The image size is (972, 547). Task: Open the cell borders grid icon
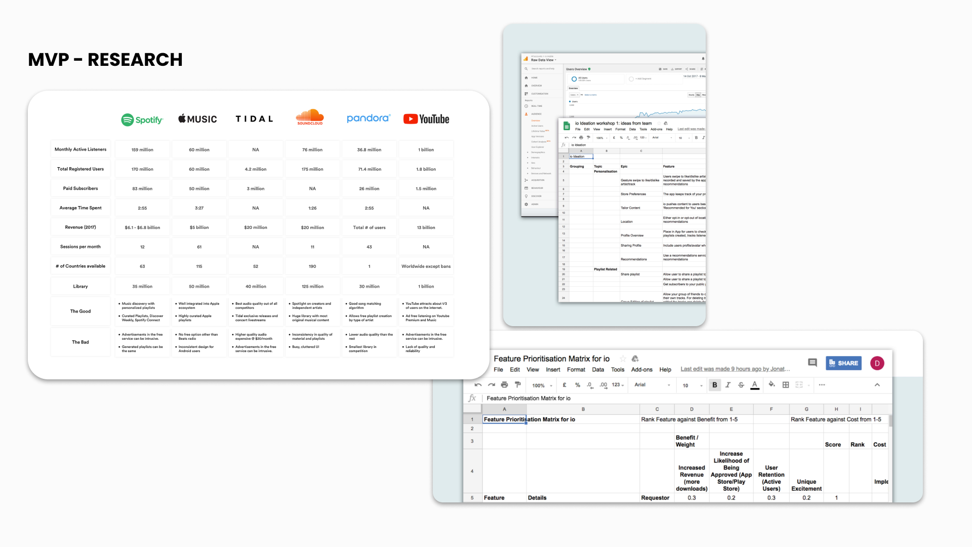786,385
